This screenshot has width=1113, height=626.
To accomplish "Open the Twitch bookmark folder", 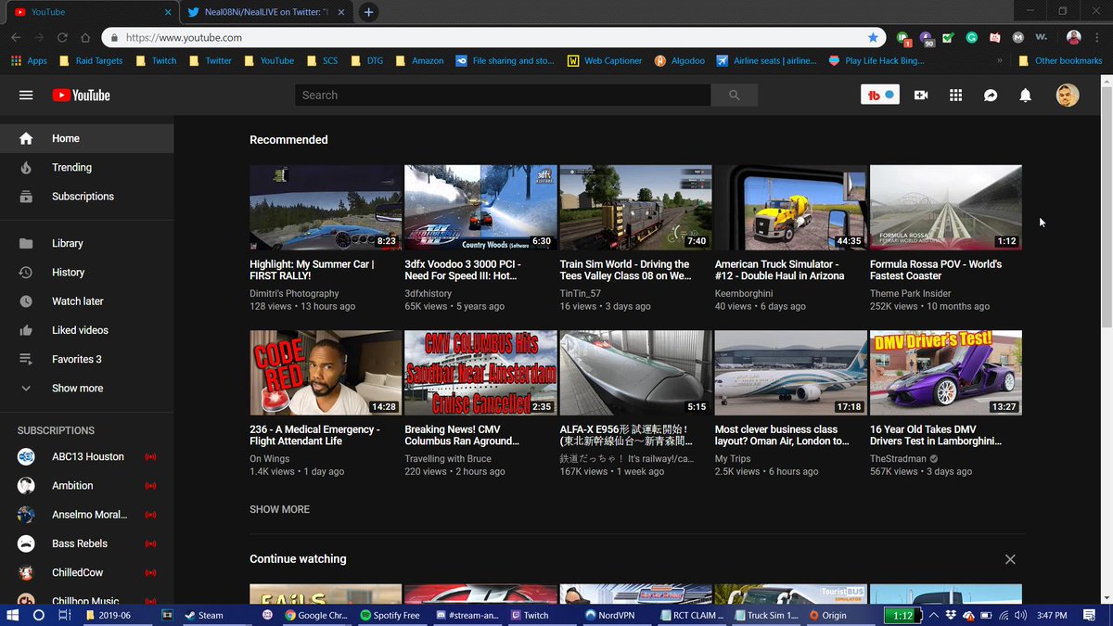I will coord(155,61).
